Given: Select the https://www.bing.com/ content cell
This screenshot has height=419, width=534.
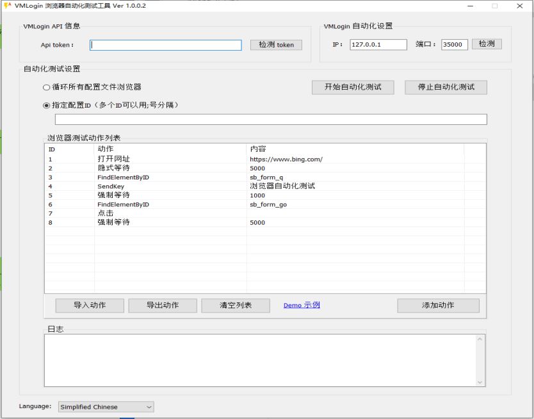Looking at the screenshot, I should coord(286,160).
